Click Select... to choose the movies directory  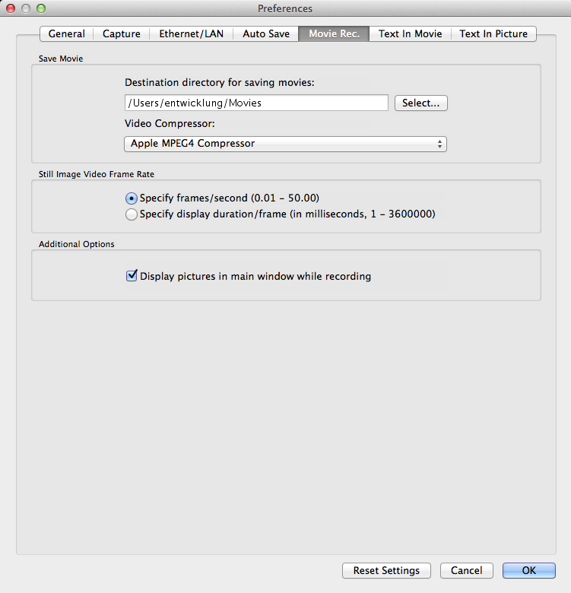(x=420, y=103)
